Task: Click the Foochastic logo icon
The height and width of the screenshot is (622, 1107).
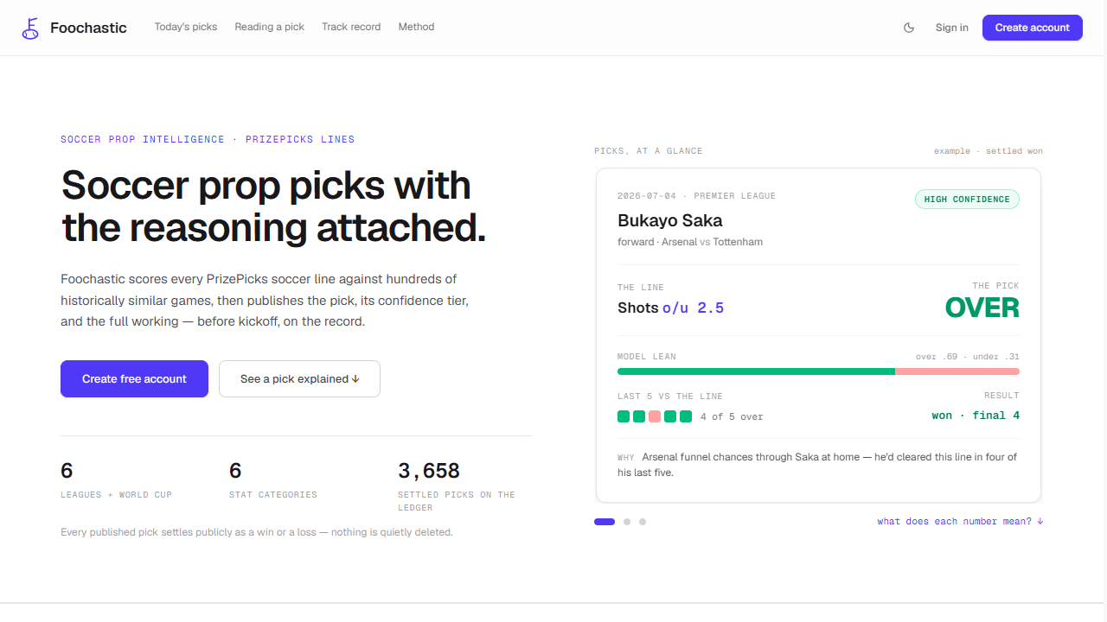Action: click(x=31, y=28)
